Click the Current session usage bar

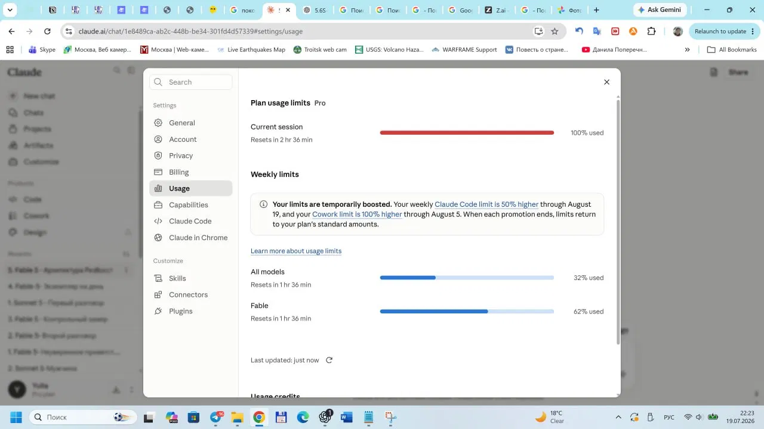pyautogui.click(x=467, y=133)
